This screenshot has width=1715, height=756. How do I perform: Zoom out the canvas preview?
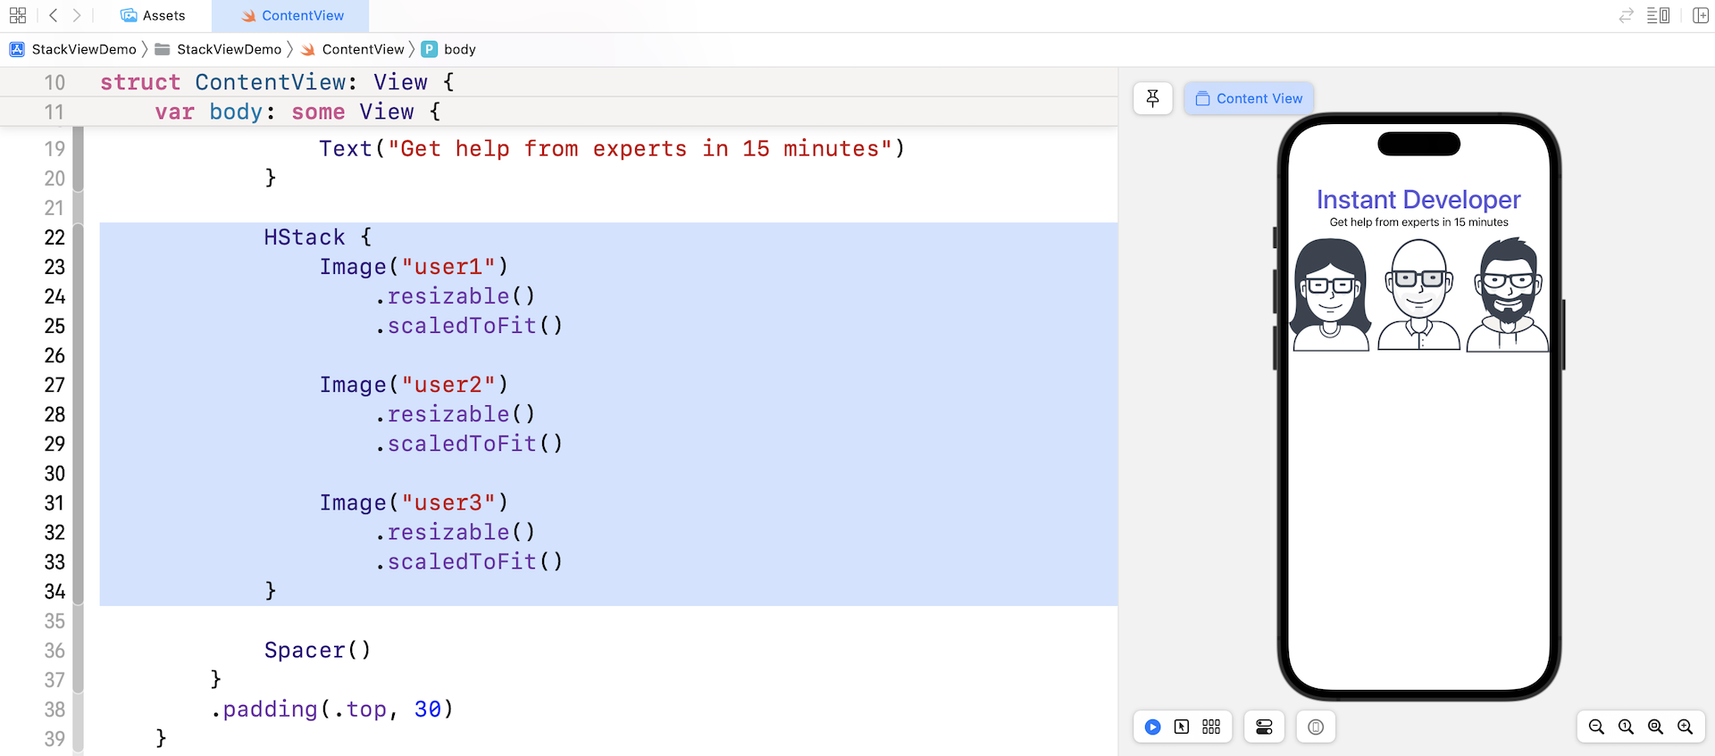[x=1596, y=727]
